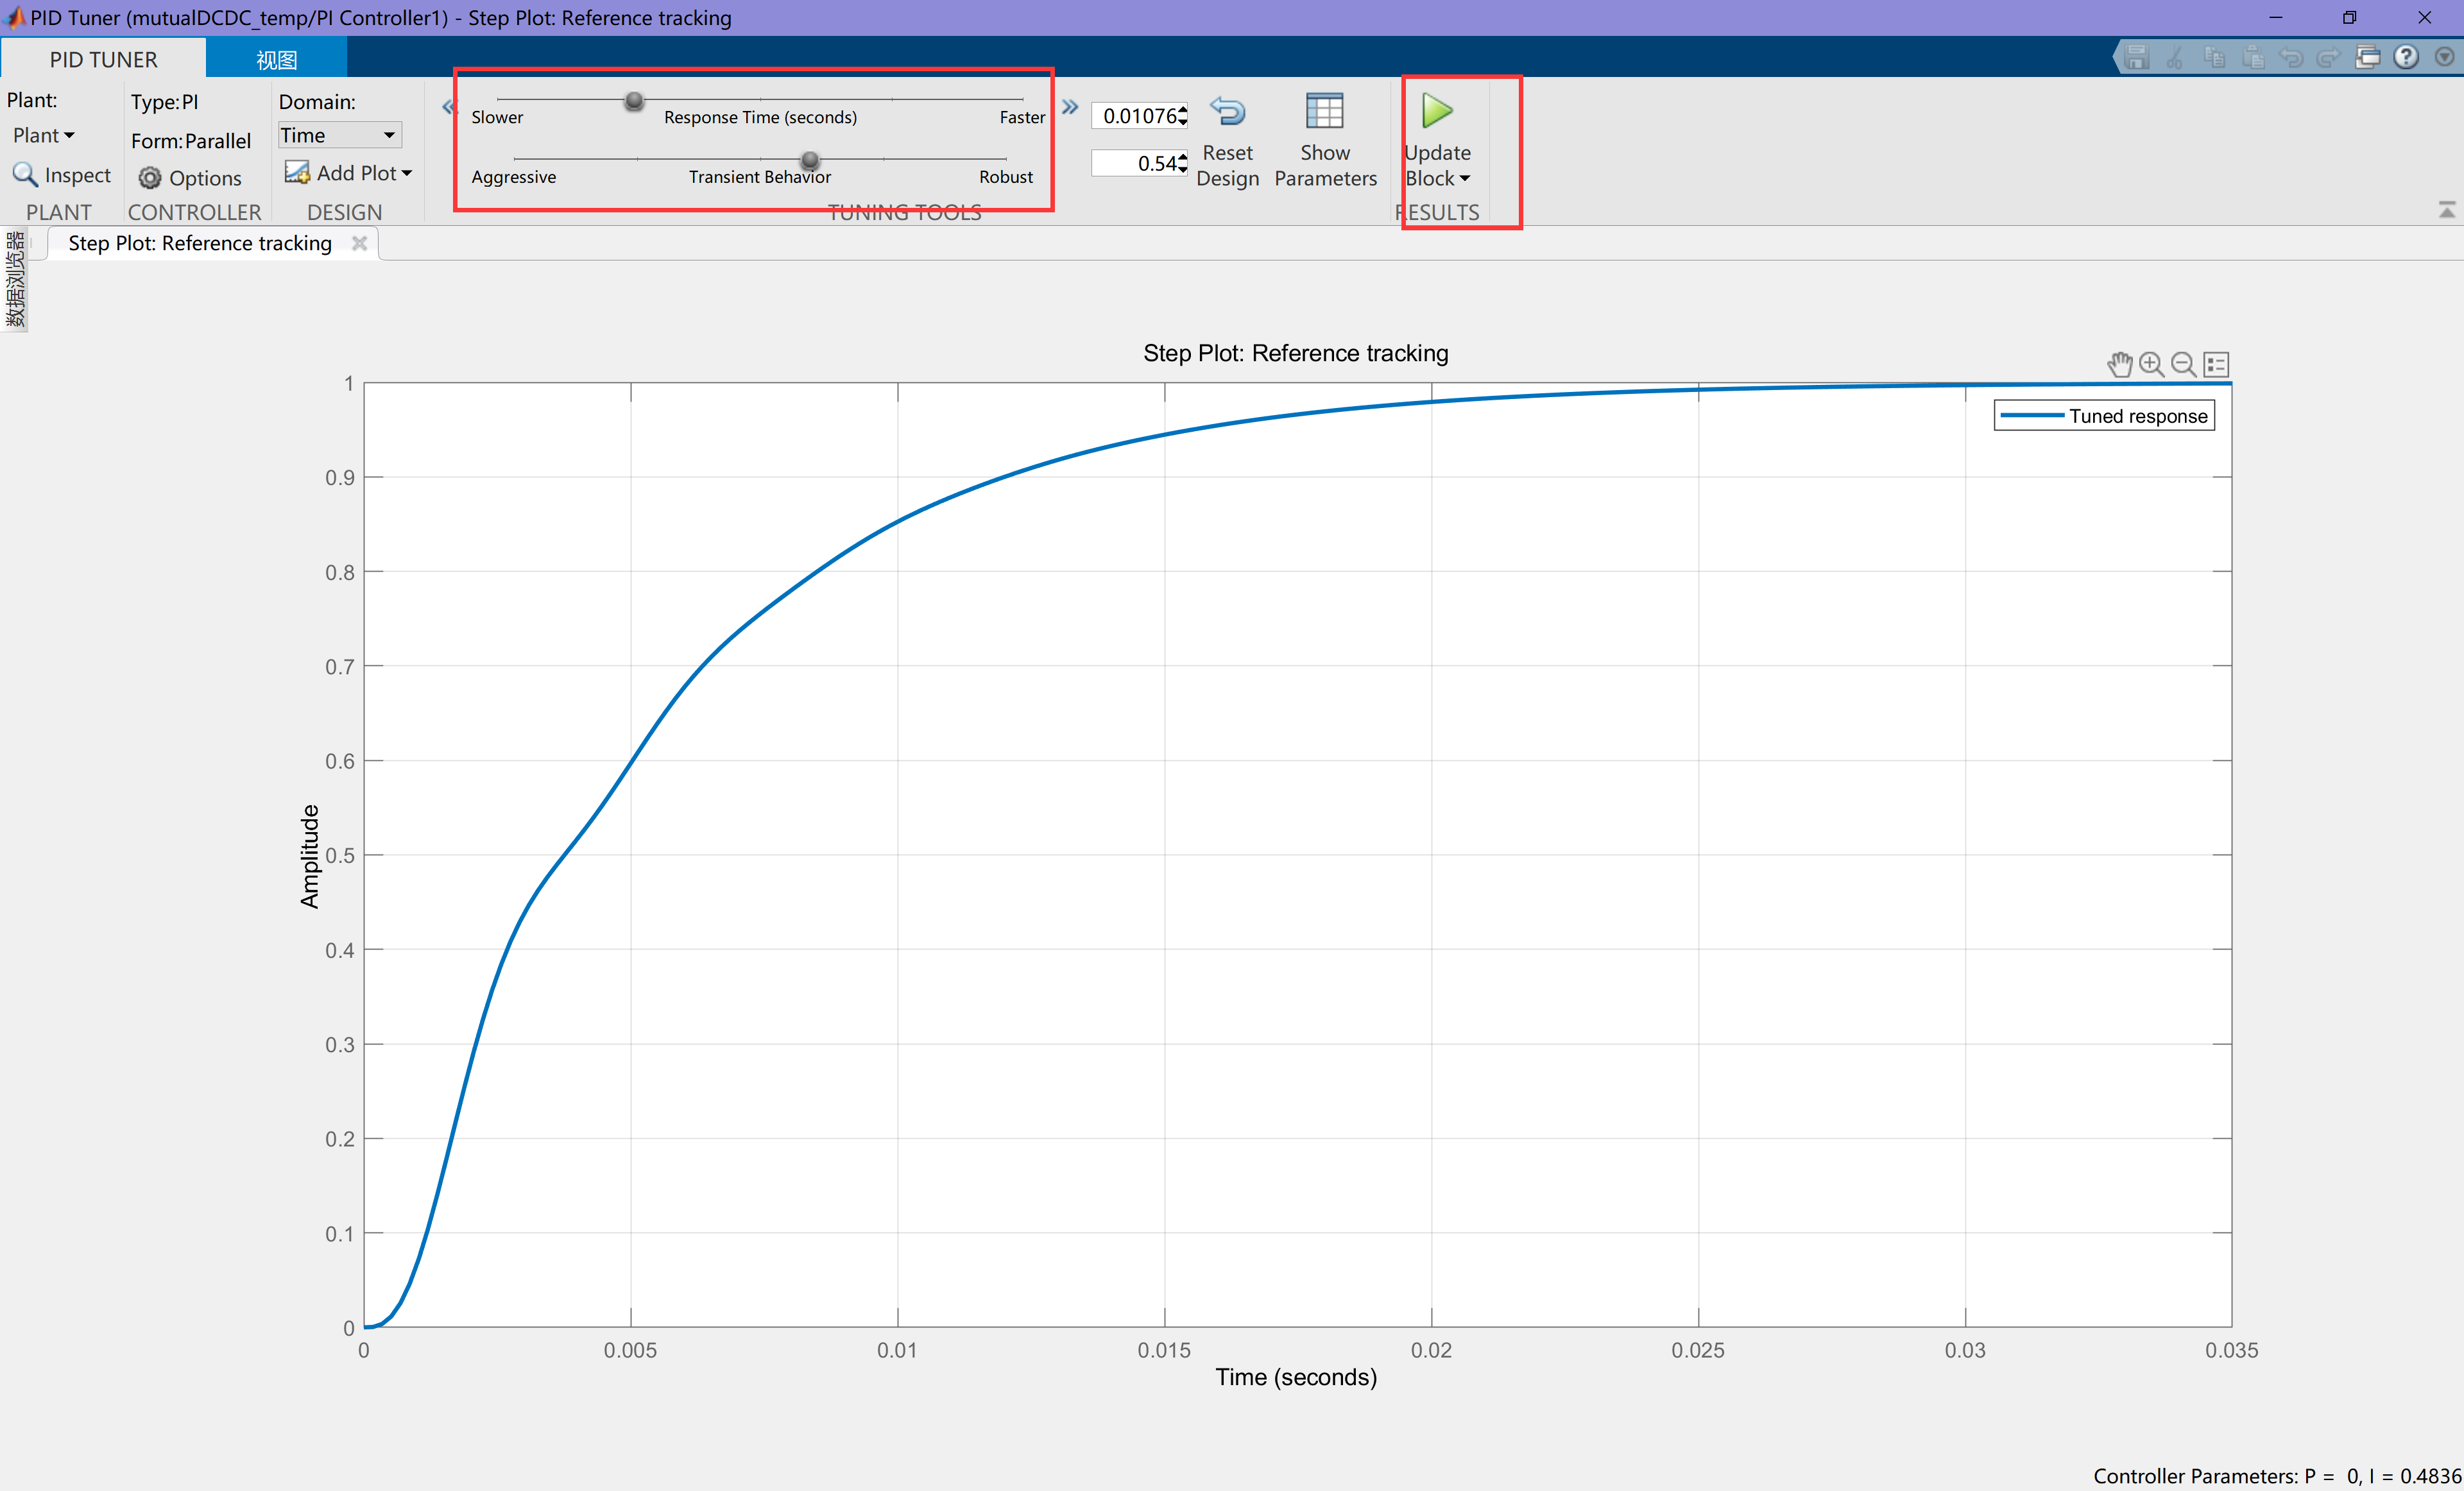Open help via the question mark icon
The image size is (2464, 1491).
pos(2405,57)
